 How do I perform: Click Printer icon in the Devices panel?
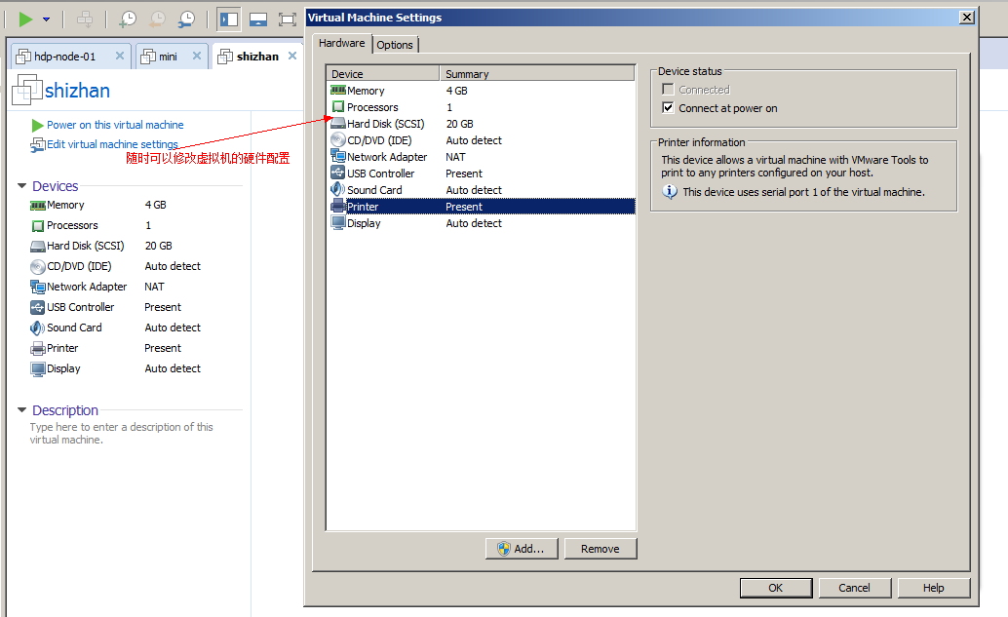point(38,349)
